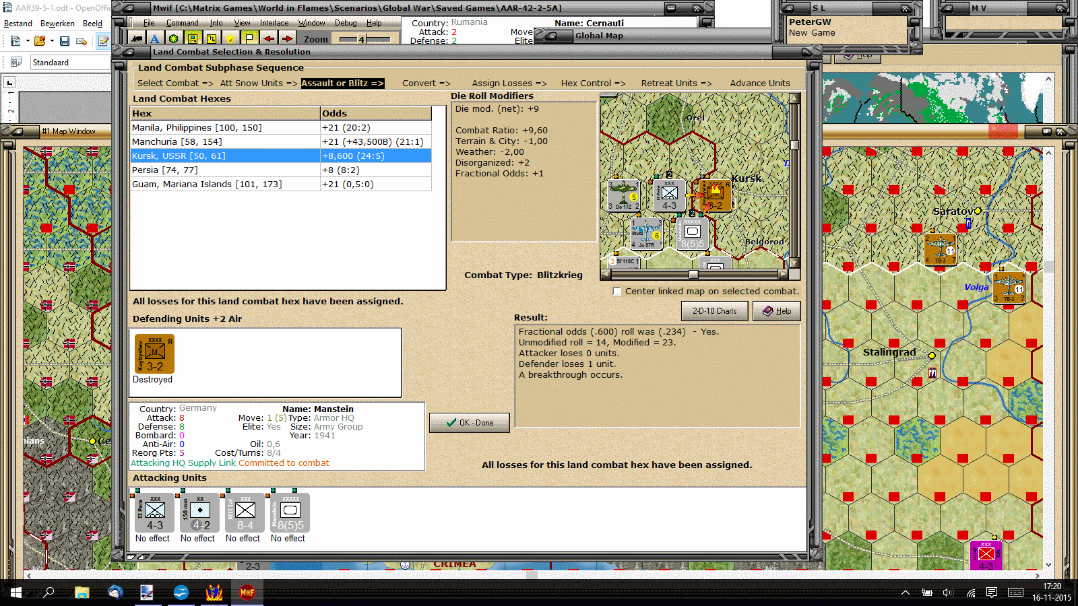Viewport: 1078px width, 606px height.
Task: Click the yellow flag toolbar icon
Action: pyautogui.click(x=250, y=38)
